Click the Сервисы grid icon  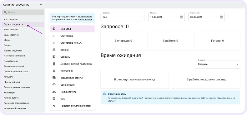(54, 57)
